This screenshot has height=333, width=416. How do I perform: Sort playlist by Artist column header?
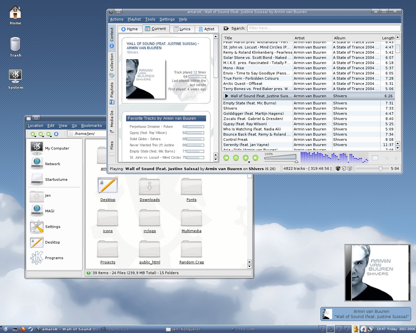[312, 38]
